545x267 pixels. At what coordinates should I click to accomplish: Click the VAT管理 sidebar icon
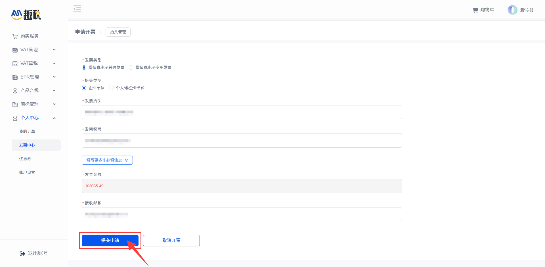(15, 50)
